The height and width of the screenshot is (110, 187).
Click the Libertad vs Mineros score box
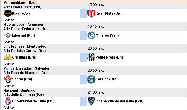point(83,35)
